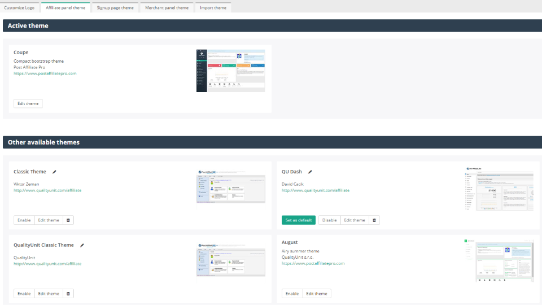This screenshot has height=305, width=542.
Task: Enable the Classic Theme
Action: point(24,220)
